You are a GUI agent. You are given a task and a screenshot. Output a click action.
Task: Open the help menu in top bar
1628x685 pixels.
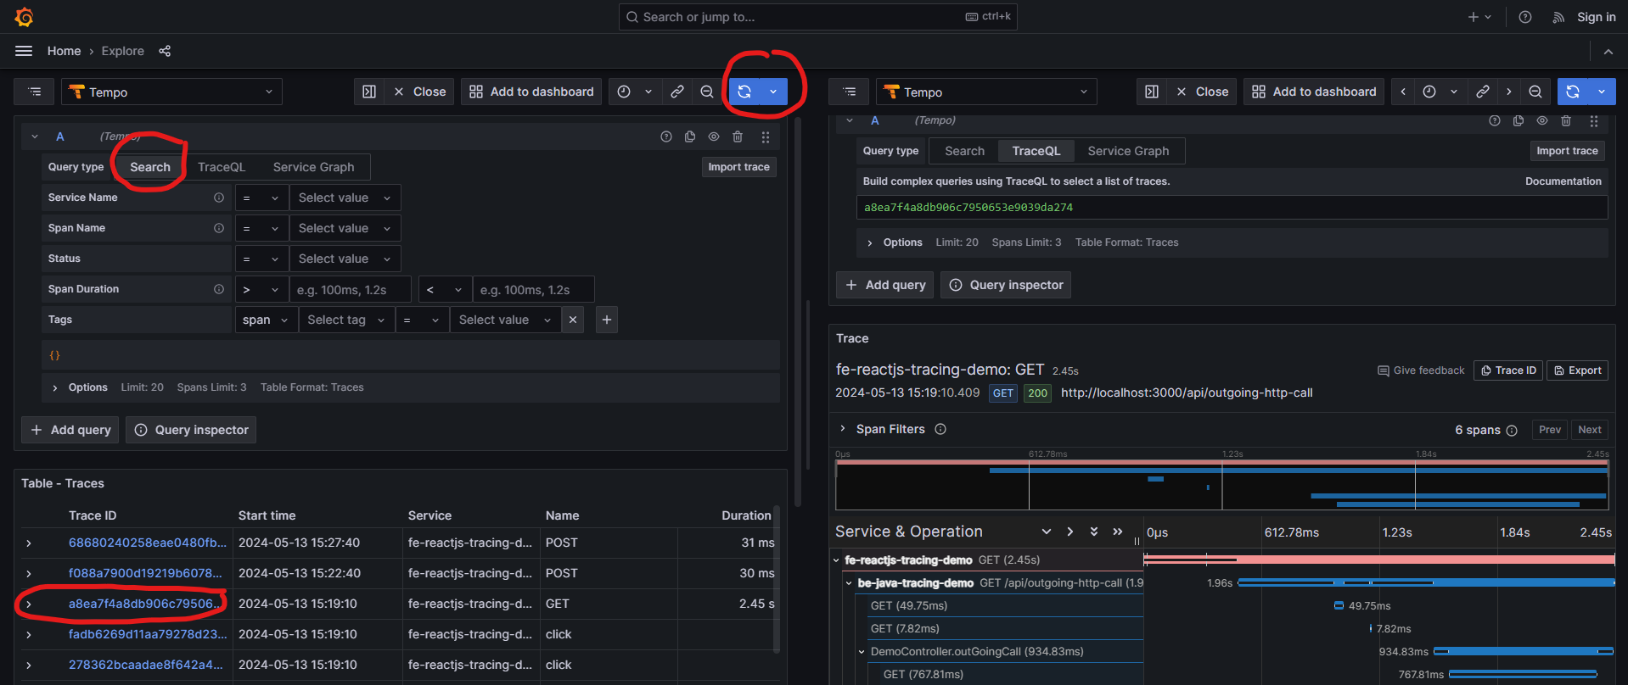1525,17
